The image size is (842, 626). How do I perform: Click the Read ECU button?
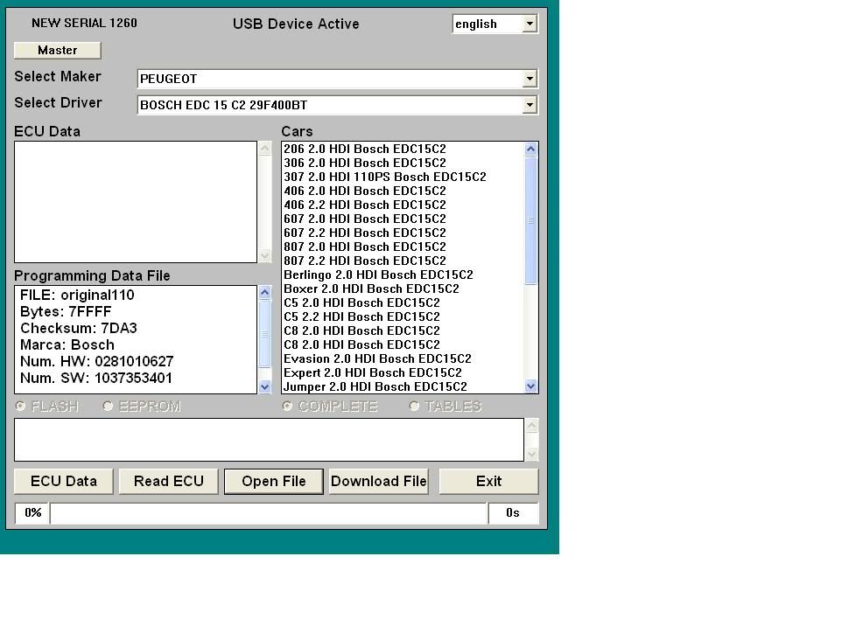click(x=169, y=481)
